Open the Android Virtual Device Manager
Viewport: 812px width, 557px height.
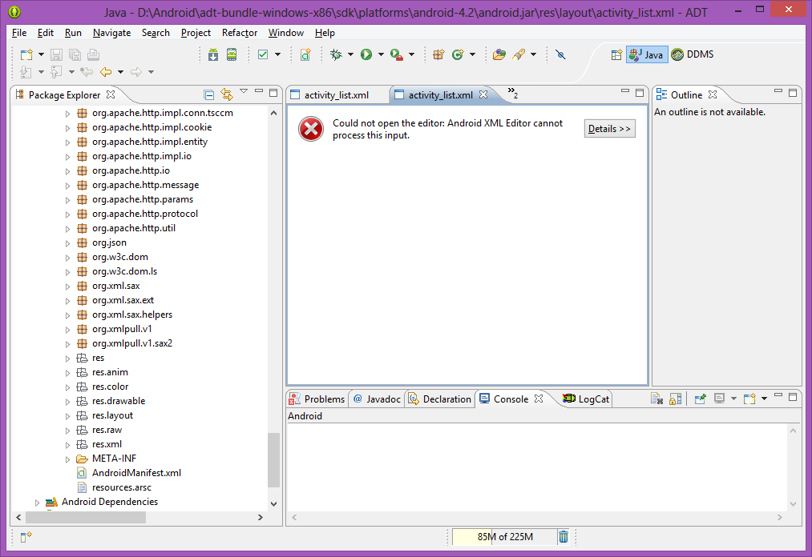[232, 54]
